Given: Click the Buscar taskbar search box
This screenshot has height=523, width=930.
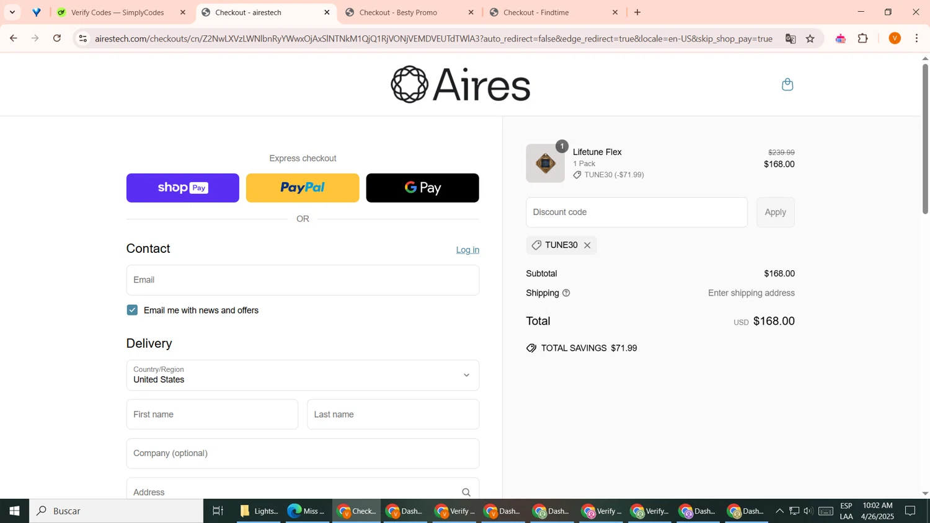Looking at the screenshot, I should [117, 511].
